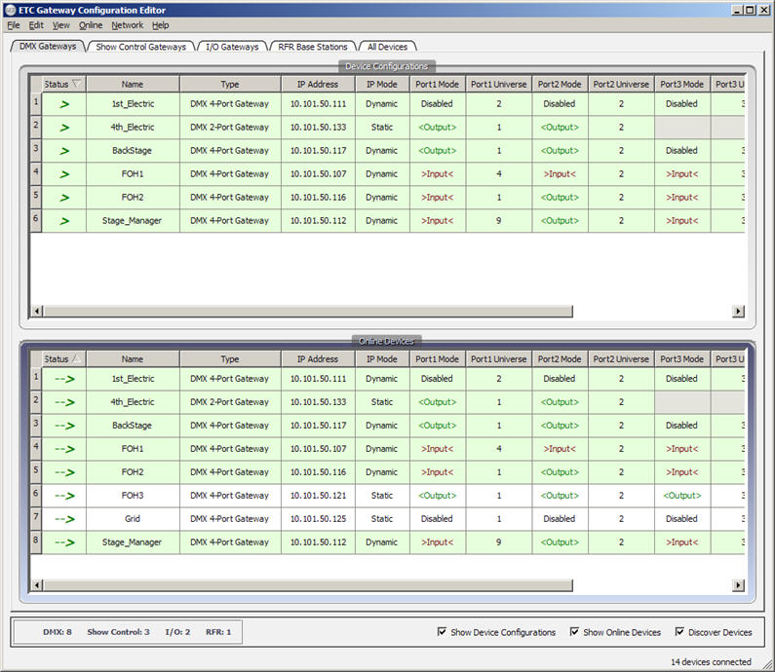Click the BackStage status arrow in Online Devices
This screenshot has height=672, width=775.
(x=64, y=426)
